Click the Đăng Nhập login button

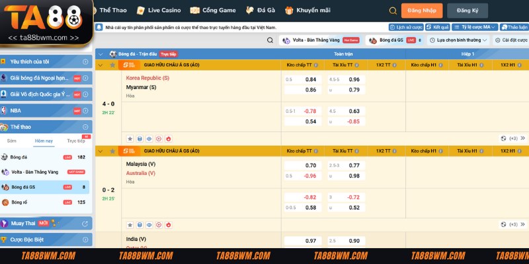(422, 11)
